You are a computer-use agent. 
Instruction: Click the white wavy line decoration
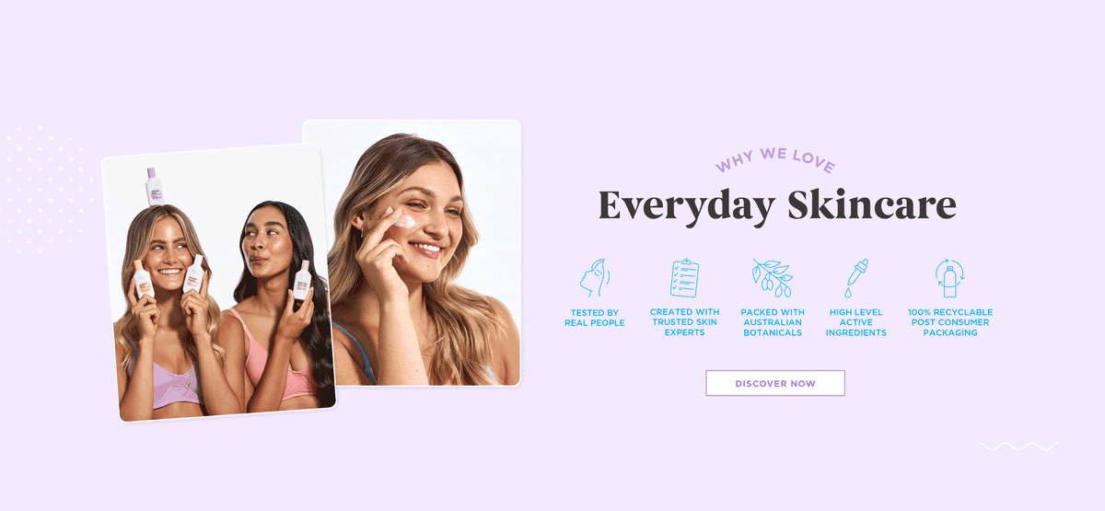click(1018, 447)
